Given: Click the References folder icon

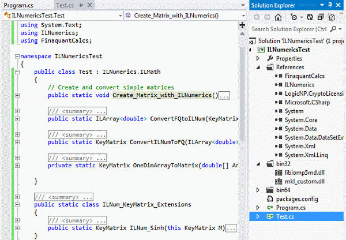Looking at the screenshot, I should pos(270,67).
